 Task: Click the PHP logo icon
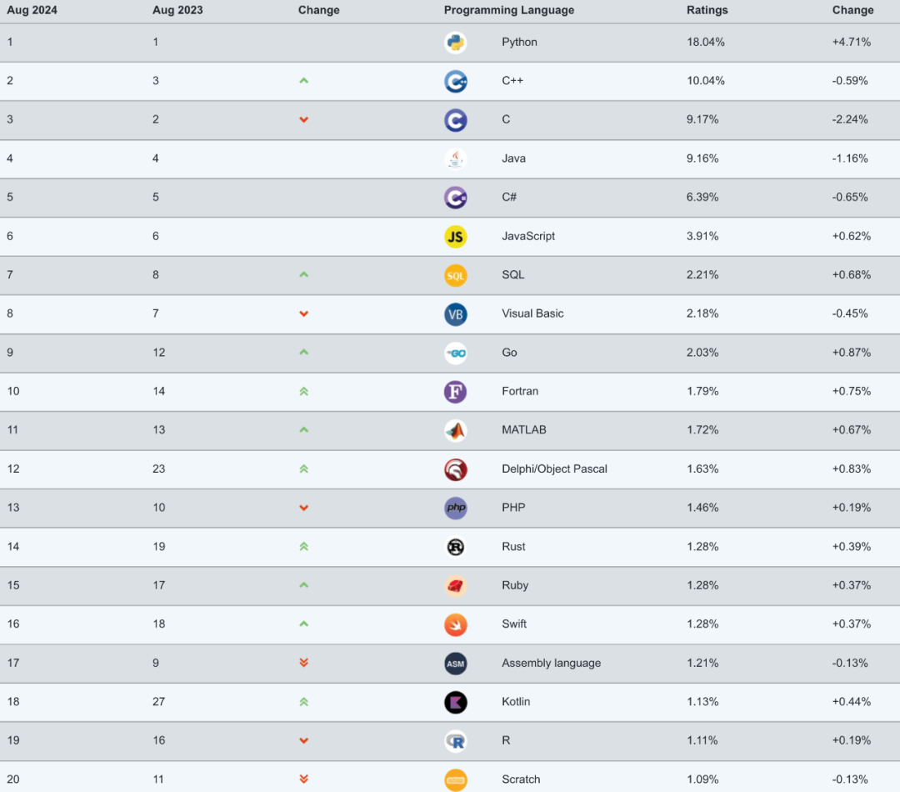click(x=455, y=509)
